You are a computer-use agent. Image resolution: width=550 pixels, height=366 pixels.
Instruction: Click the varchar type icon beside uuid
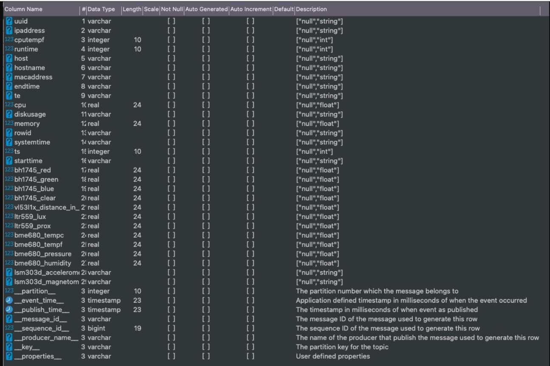[x=9, y=21]
